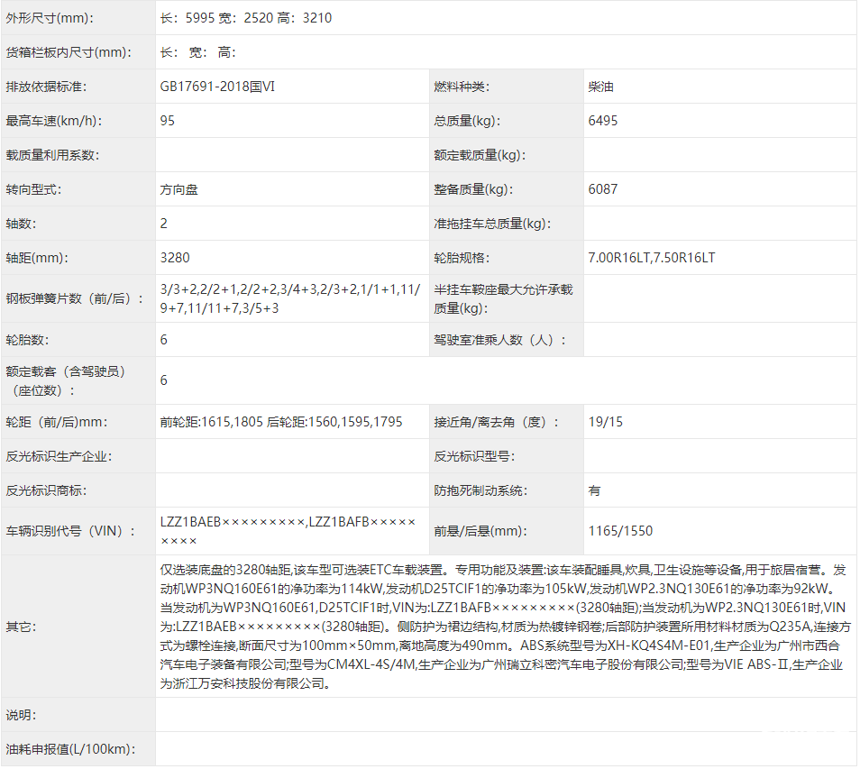
Task: Click the 额定载质量(kg) label
Action: [480, 155]
